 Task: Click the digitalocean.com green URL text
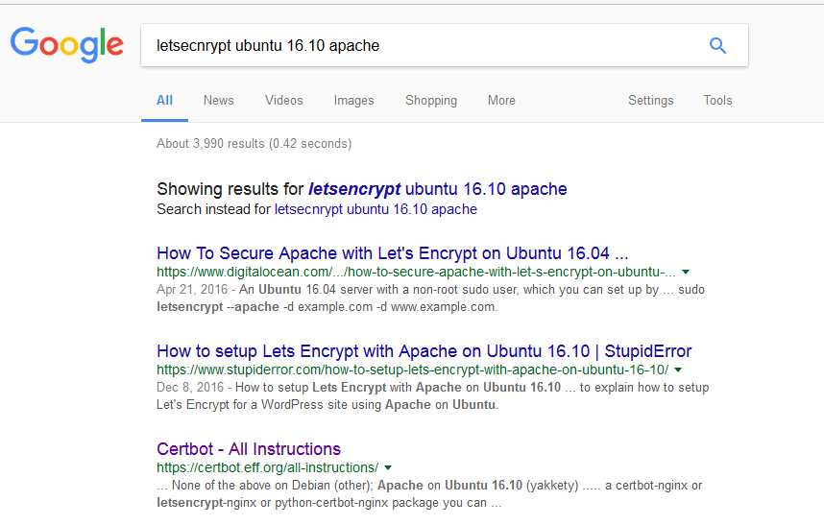tap(416, 272)
